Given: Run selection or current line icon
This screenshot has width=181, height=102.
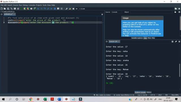Looking at the screenshot, I should tap(31, 9).
